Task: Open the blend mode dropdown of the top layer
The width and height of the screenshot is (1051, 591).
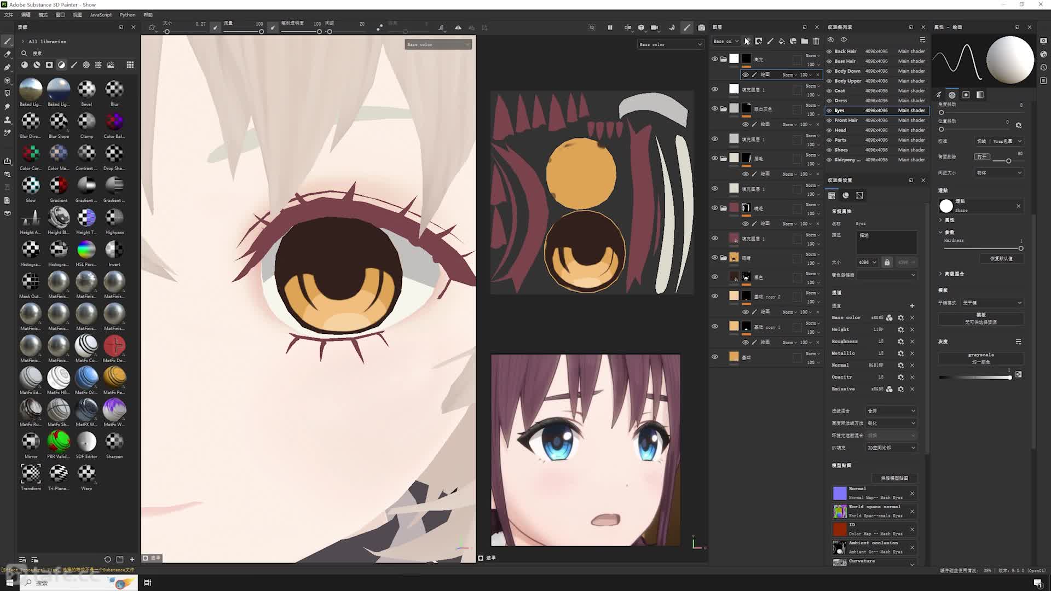Action: (812, 56)
